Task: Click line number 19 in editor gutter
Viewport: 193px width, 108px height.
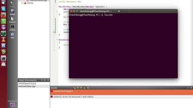Action: click(x=54, y=32)
